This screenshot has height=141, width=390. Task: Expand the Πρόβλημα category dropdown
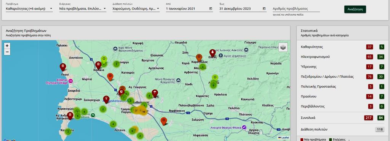point(29,9)
